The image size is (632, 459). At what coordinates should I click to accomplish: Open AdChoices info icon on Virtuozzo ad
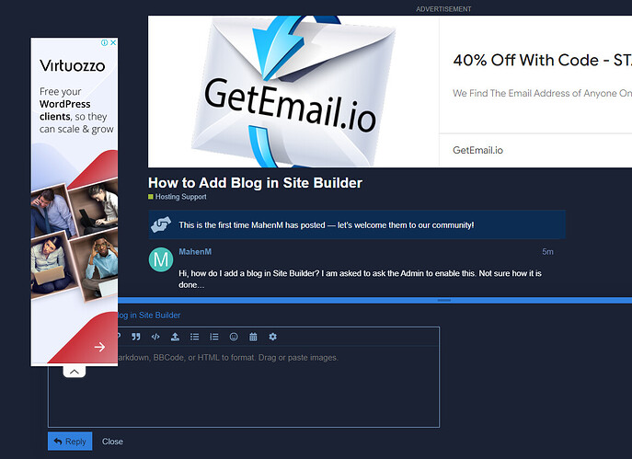pyautogui.click(x=104, y=42)
